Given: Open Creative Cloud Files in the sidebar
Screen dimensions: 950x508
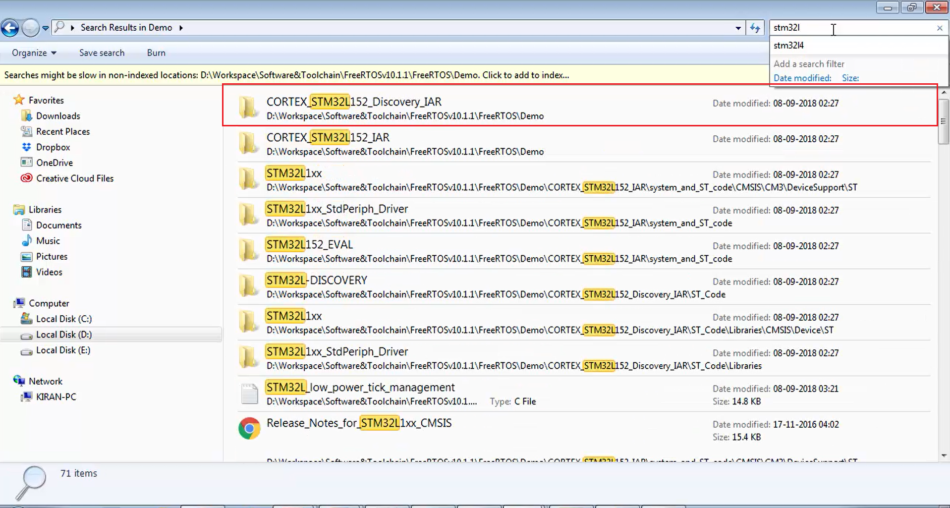Looking at the screenshot, I should [x=75, y=178].
